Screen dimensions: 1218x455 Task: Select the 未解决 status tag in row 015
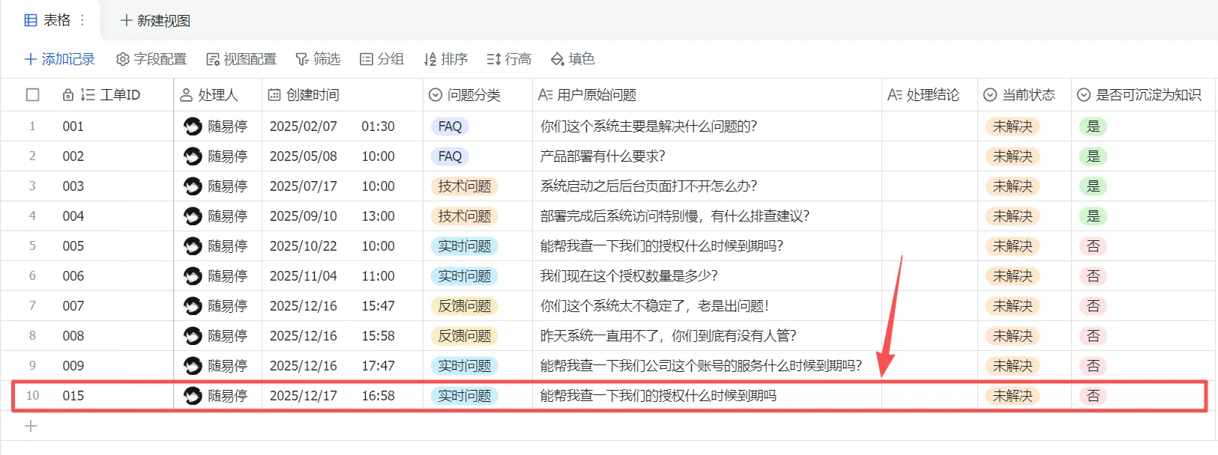click(x=1012, y=396)
